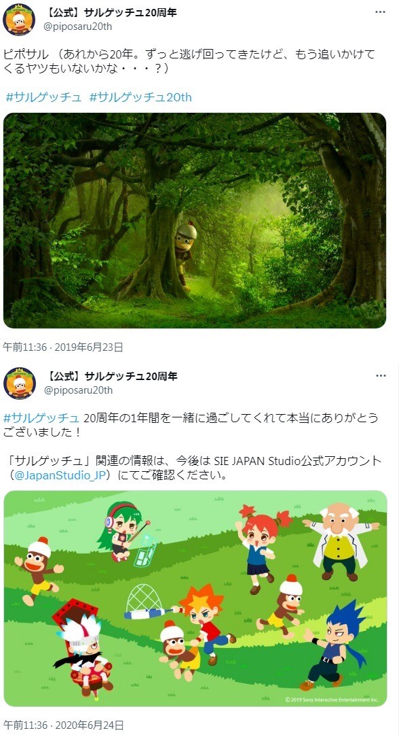399x737 pixels.
Task: Open the cartoon characters illustration image
Action: [x=195, y=598]
